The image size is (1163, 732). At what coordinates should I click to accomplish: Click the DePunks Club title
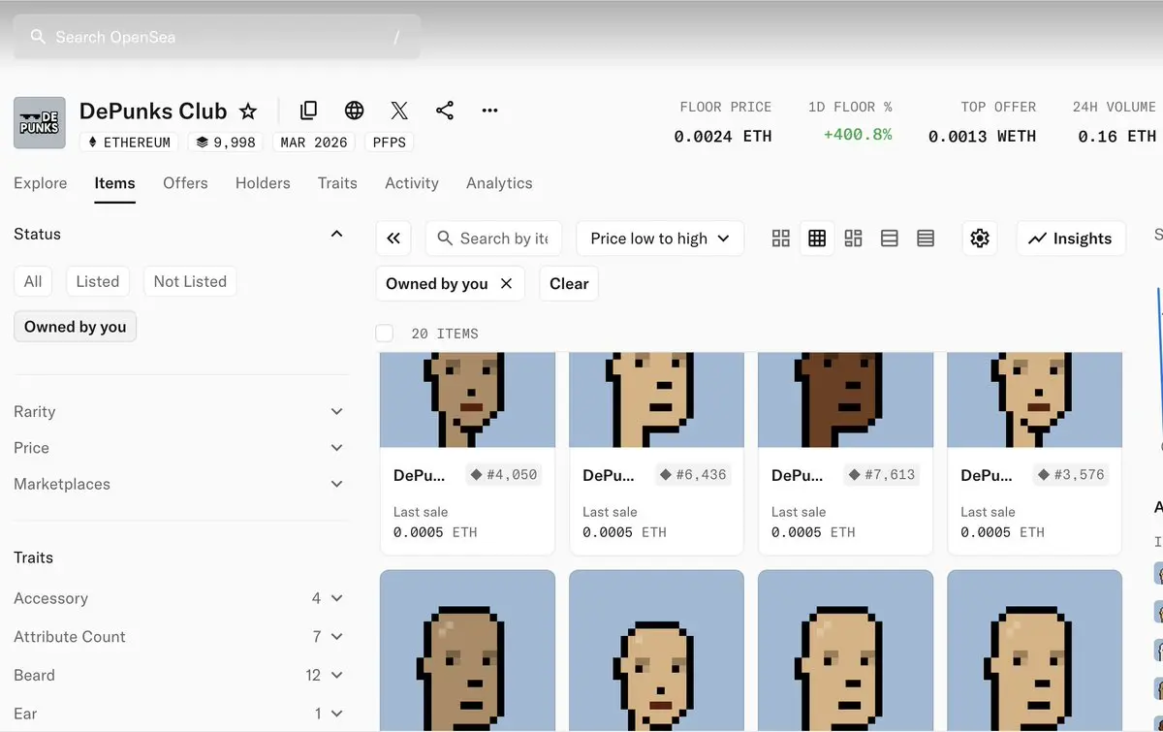(153, 111)
